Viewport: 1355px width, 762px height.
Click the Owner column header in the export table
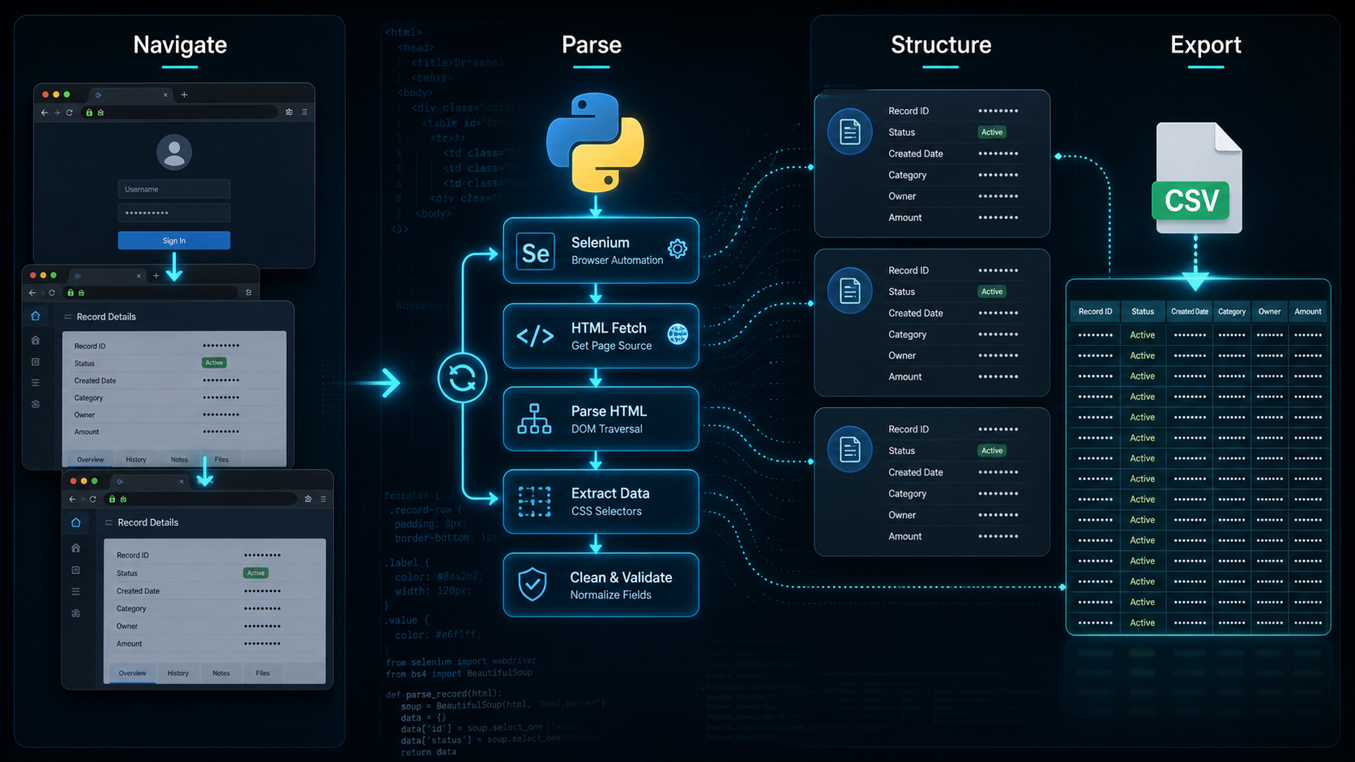coord(1270,312)
